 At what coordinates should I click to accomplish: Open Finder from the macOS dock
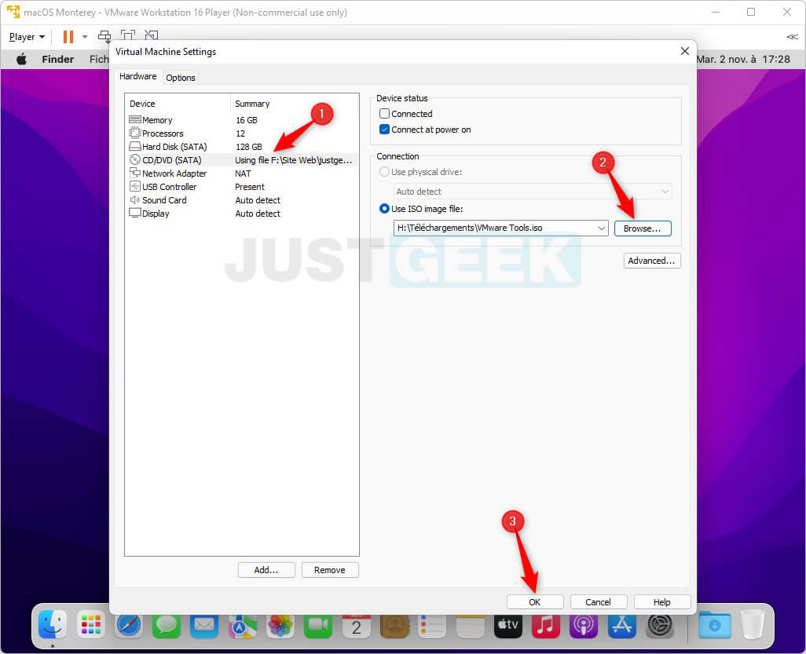pyautogui.click(x=53, y=624)
